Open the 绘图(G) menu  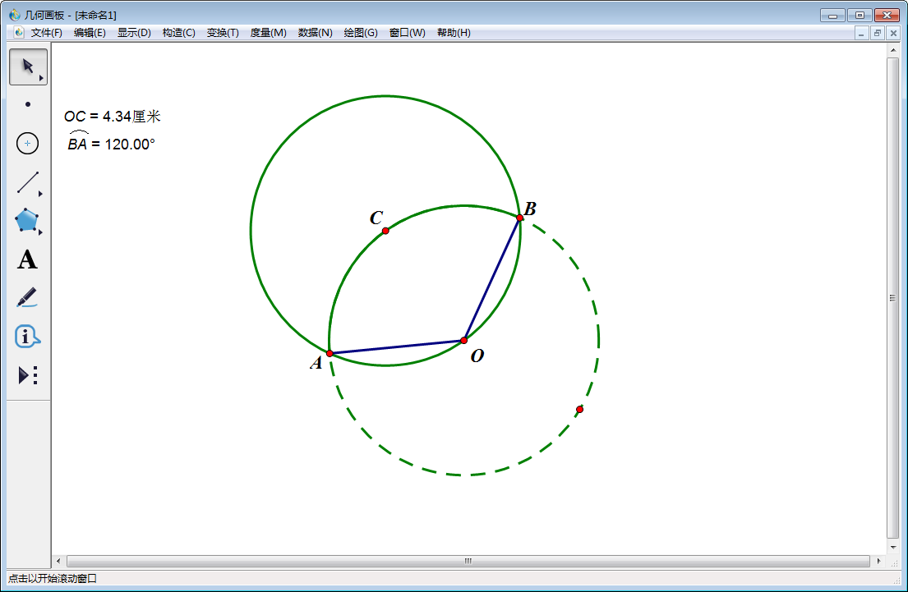click(x=361, y=33)
